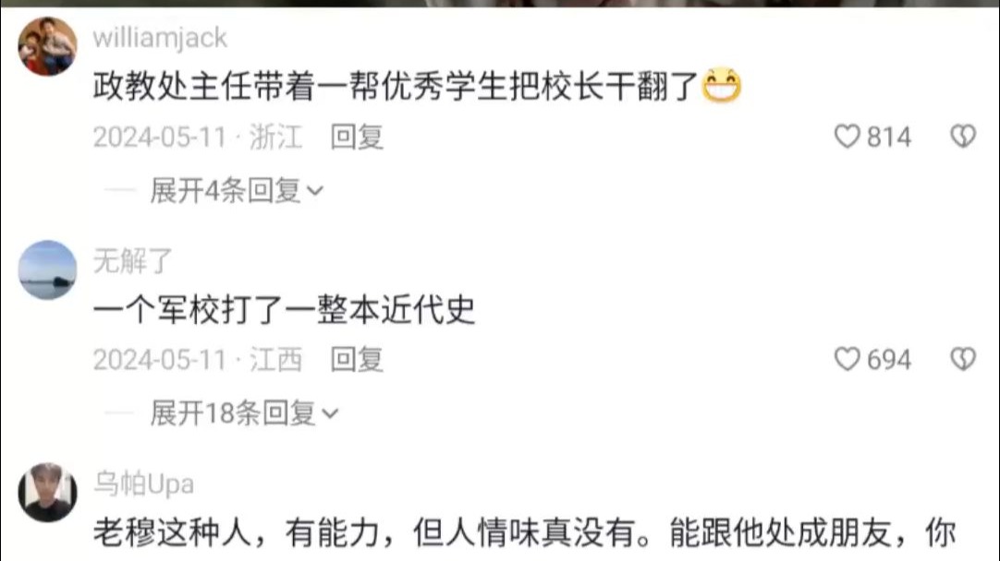The width and height of the screenshot is (1000, 561).
Task: Like williamjack's comment with the heart icon
Action: click(x=847, y=137)
